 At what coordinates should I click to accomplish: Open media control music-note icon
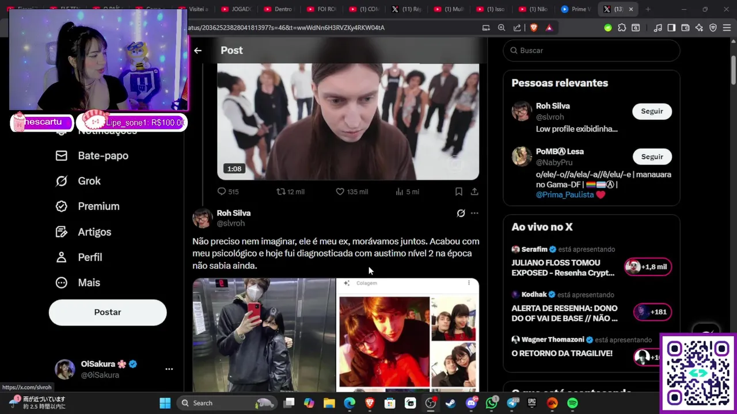point(658,28)
